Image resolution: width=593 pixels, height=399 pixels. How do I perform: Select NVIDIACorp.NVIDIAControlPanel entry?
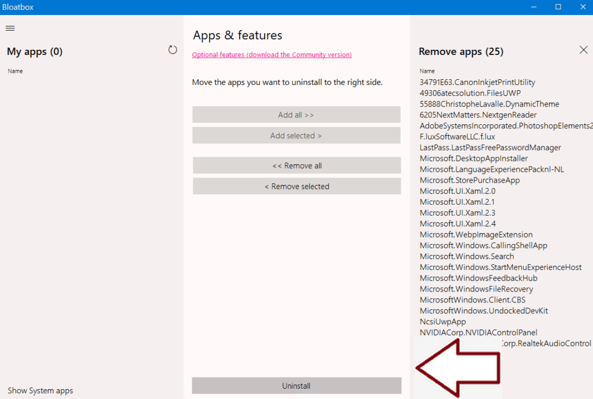point(478,332)
